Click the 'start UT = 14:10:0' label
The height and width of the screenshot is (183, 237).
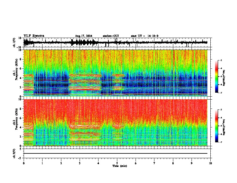point(145,36)
